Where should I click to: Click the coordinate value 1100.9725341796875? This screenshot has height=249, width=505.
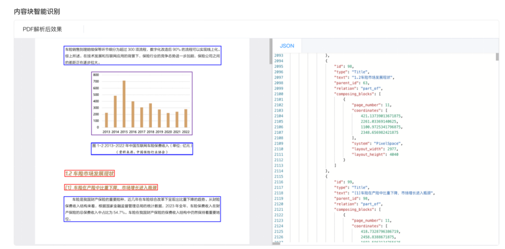(x=382, y=127)
